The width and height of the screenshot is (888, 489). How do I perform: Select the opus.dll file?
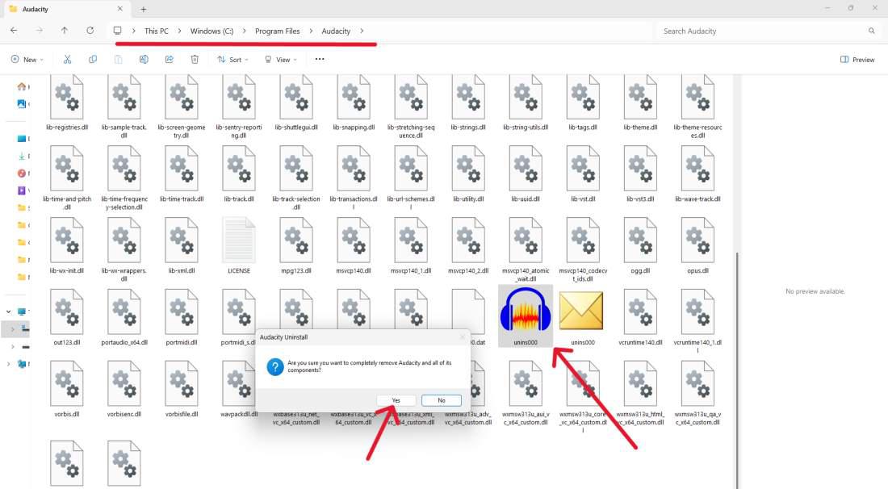[697, 246]
